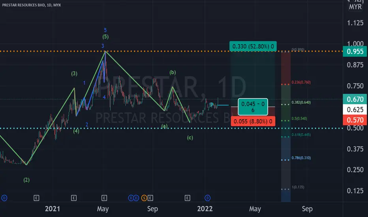Image resolution: width=368 pixels, height=217 pixels.
Task: Click the 0.750 price scale value
Action: (355, 86)
